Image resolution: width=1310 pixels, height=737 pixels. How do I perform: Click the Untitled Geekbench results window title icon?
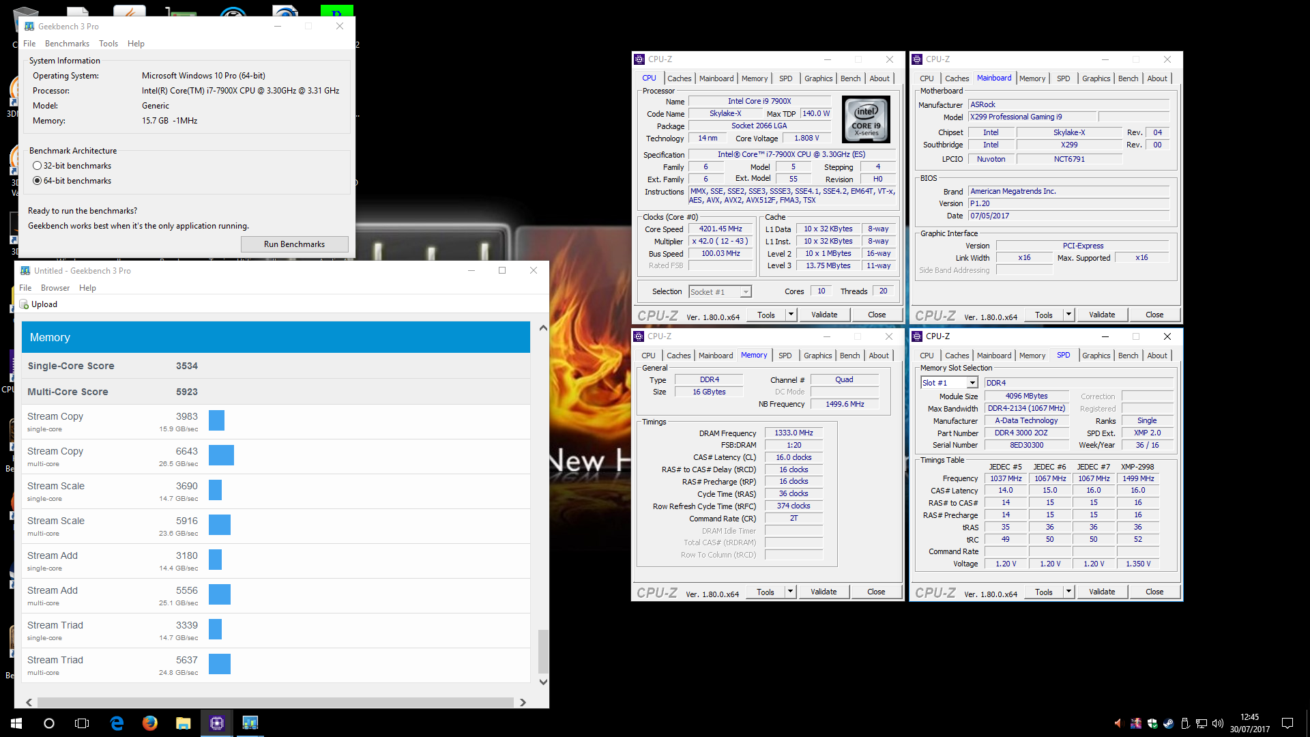[25, 271]
